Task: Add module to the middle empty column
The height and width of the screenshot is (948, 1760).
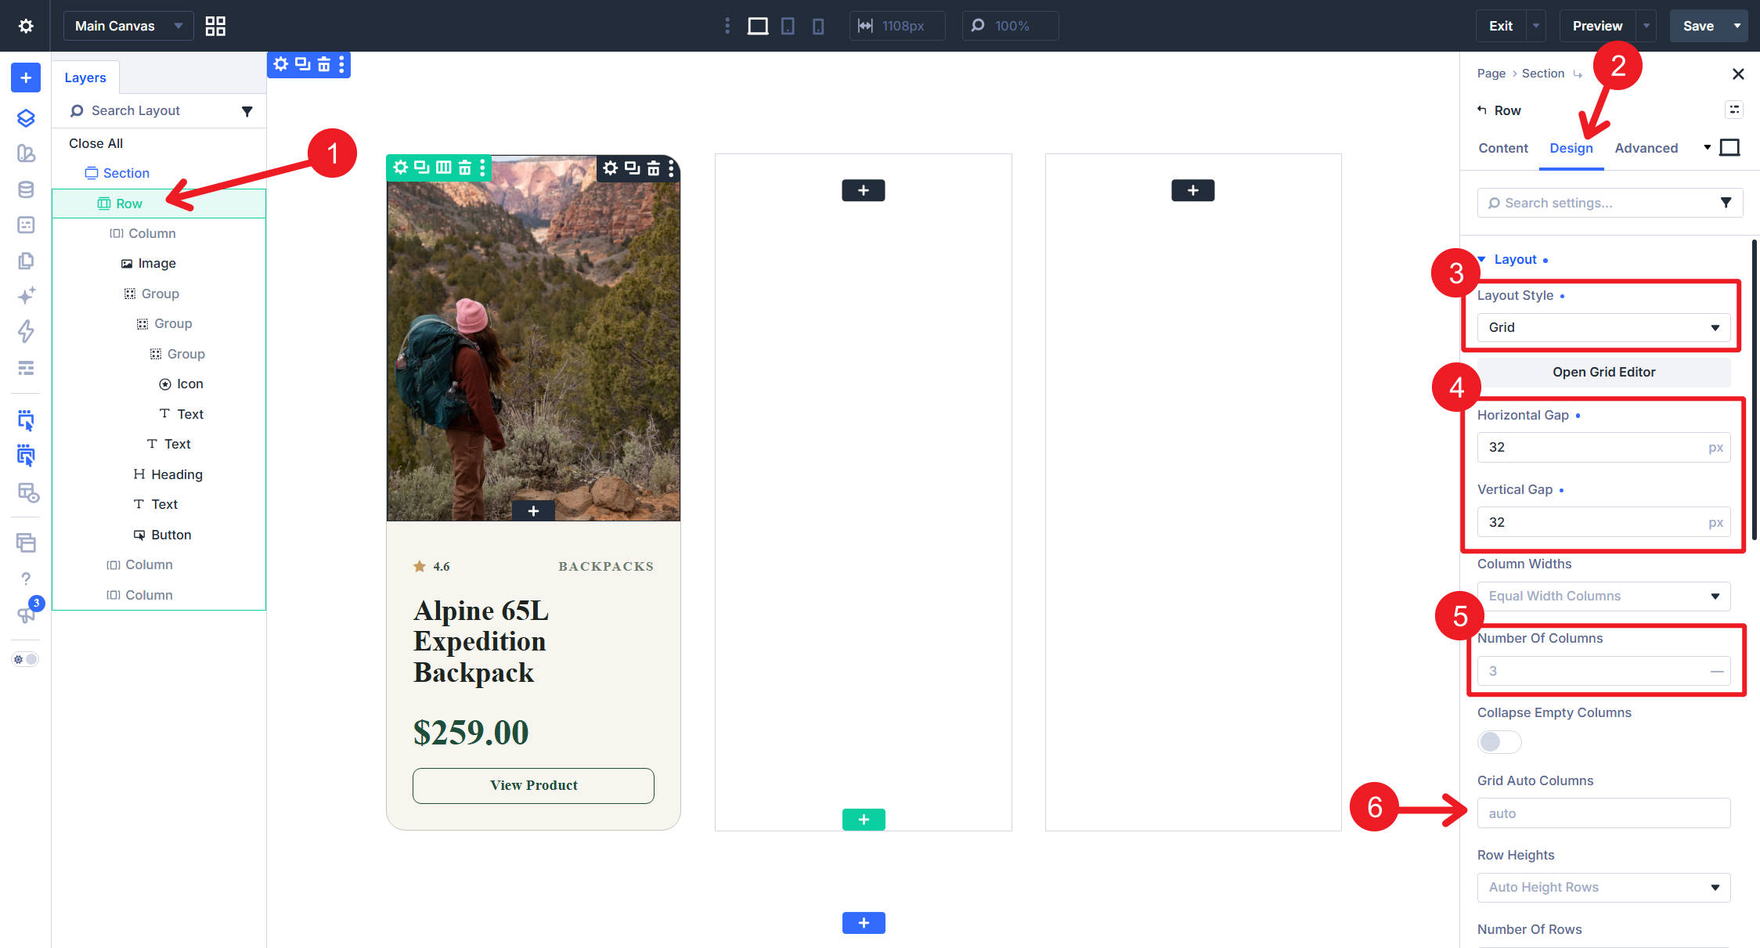Action: tap(863, 190)
